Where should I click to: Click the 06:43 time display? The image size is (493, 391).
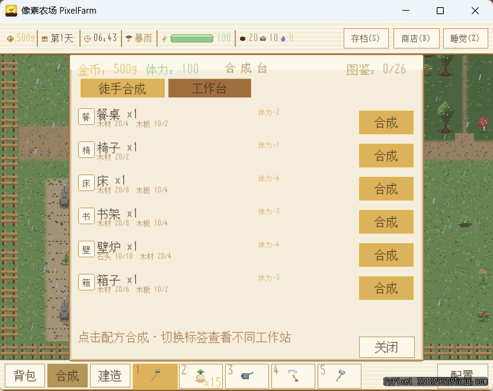click(x=105, y=38)
